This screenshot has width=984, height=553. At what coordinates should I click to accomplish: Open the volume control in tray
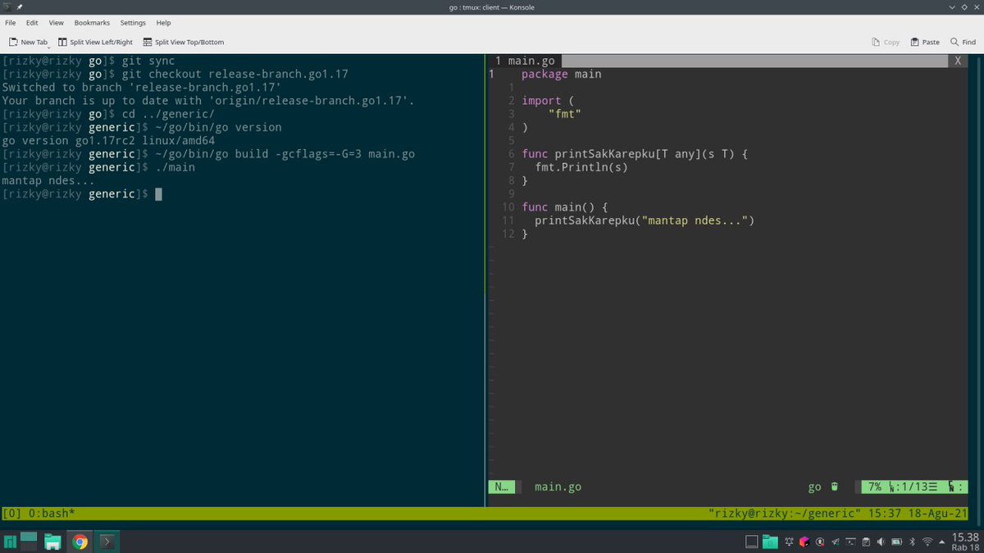click(881, 542)
